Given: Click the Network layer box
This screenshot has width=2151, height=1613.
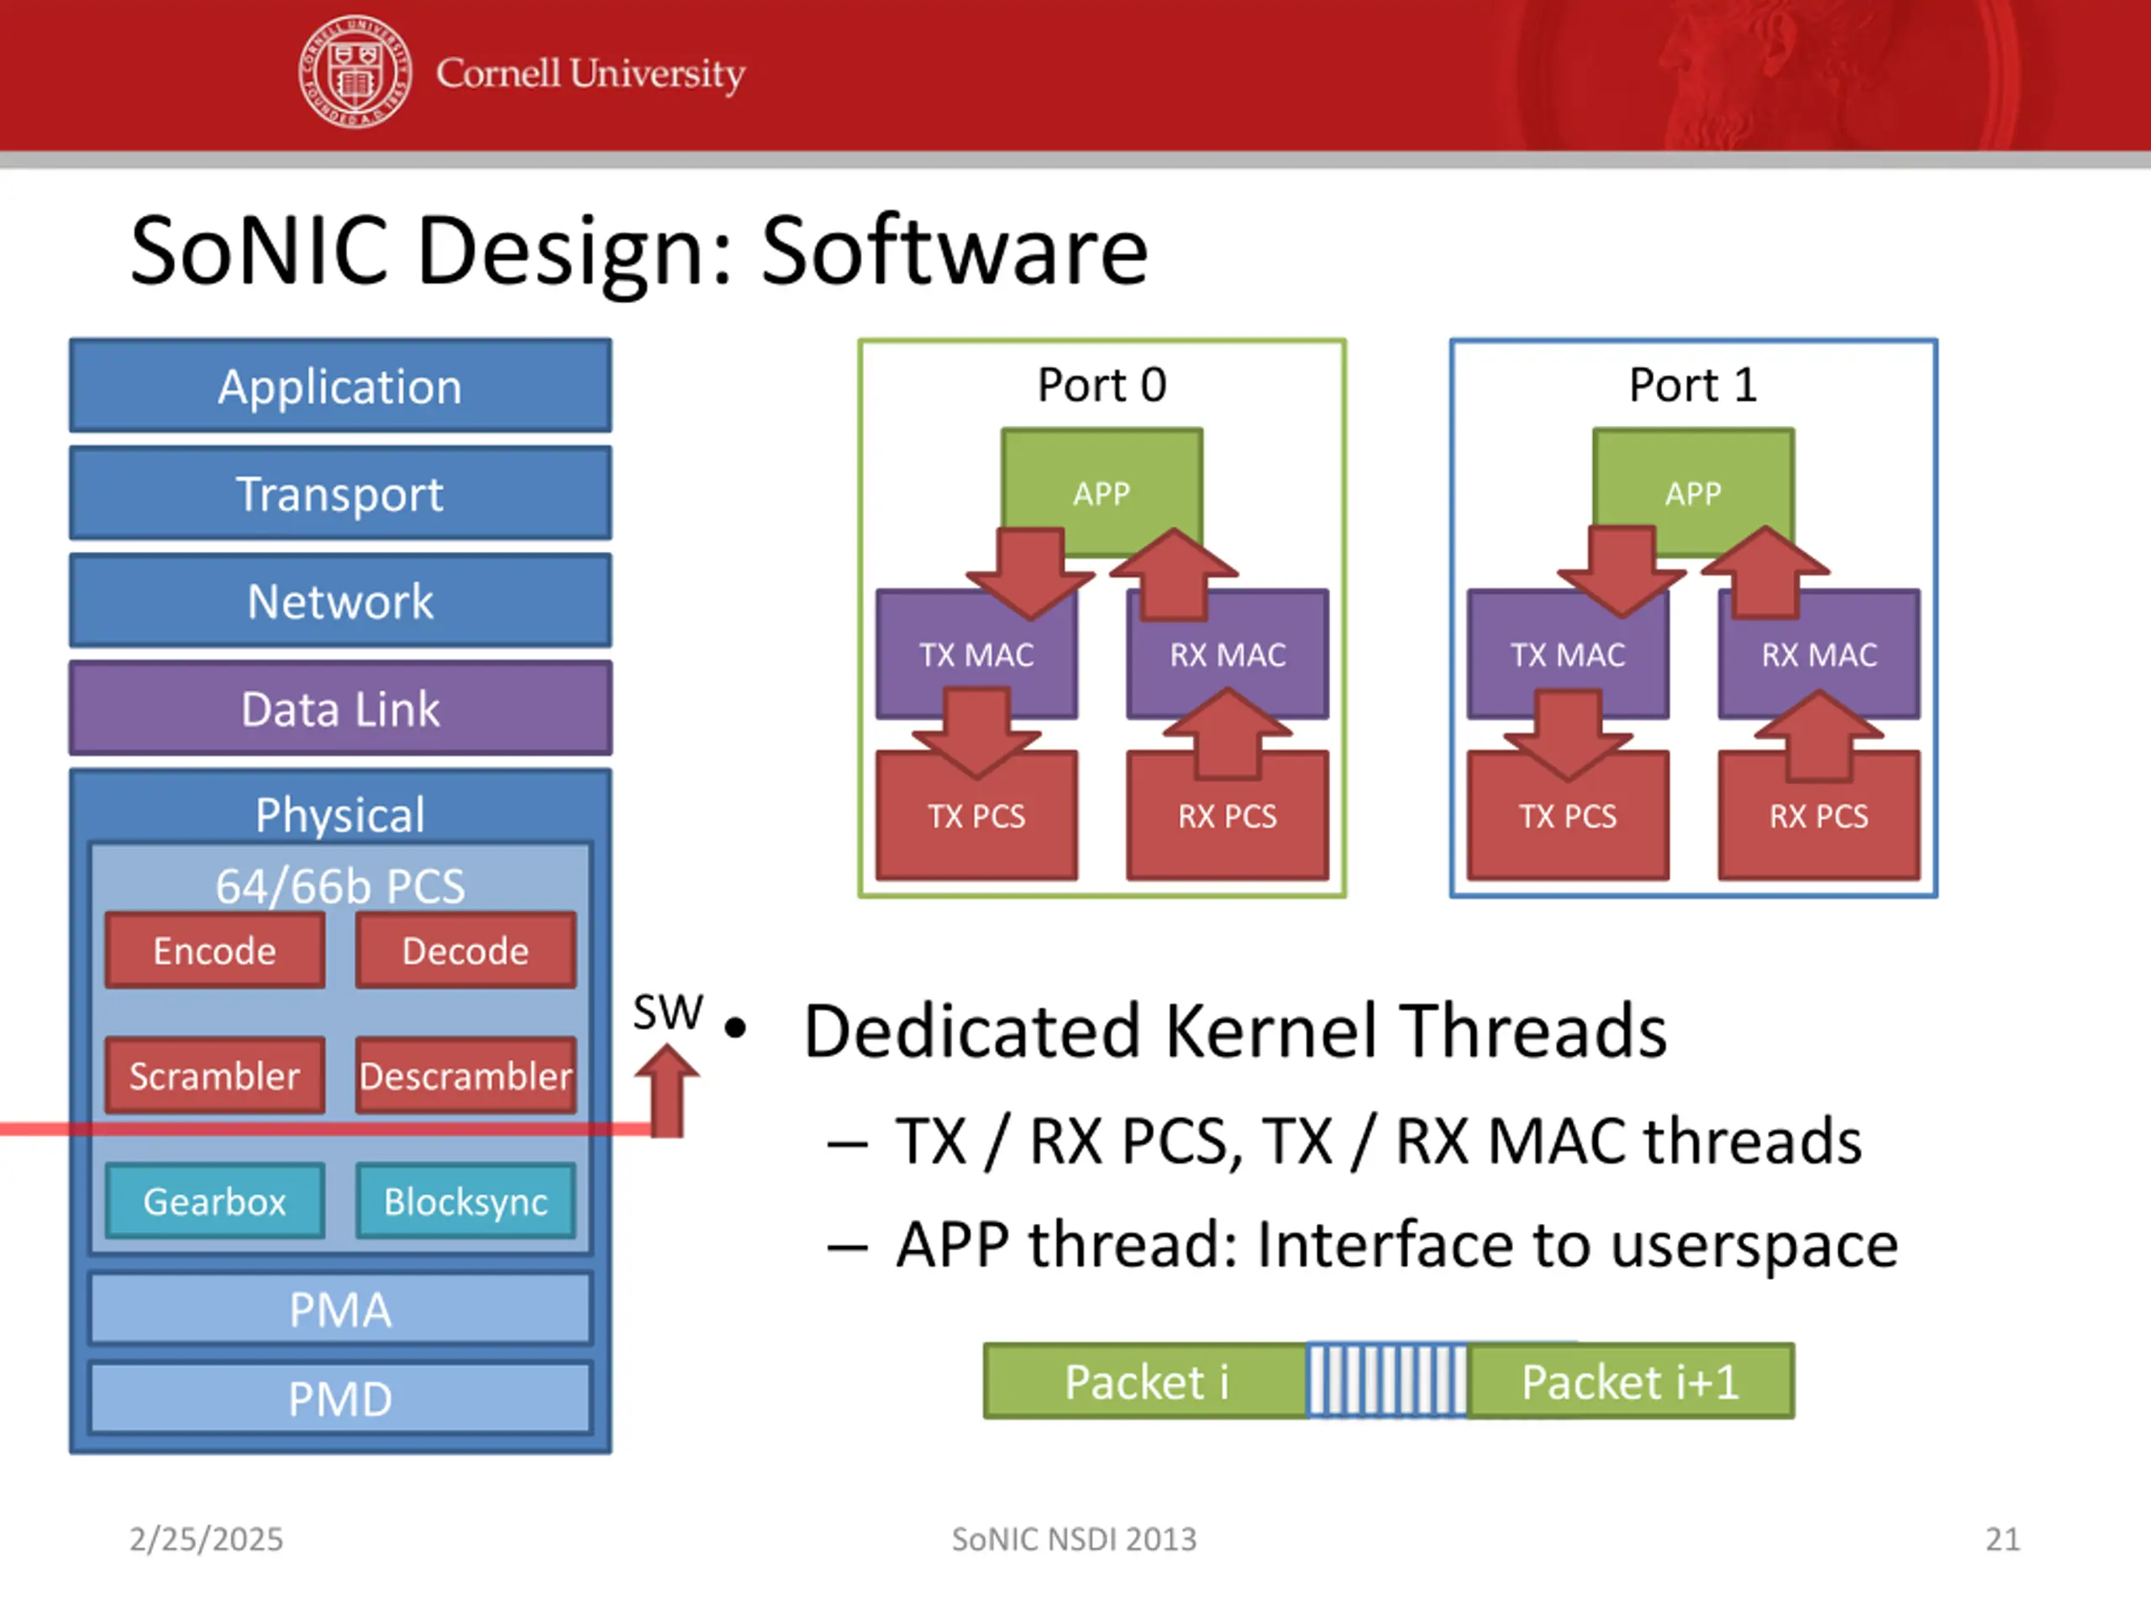Looking at the screenshot, I should point(340,601).
